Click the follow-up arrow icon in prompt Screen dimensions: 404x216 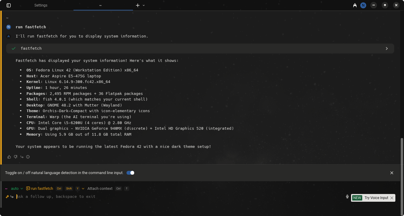(12, 197)
